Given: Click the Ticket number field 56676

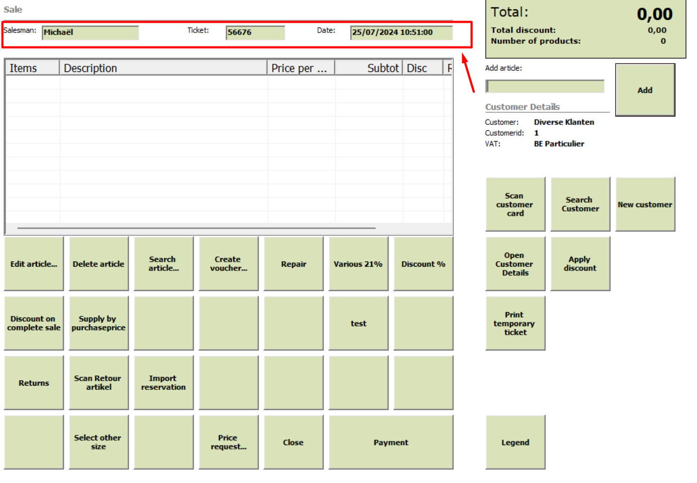Looking at the screenshot, I should 255,32.
